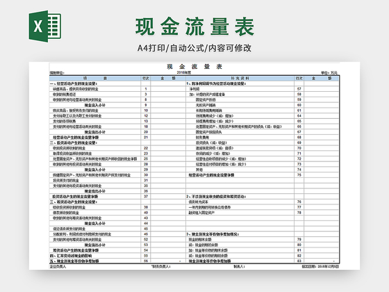Select row 收回投资所收到的现金

[x=69, y=148]
